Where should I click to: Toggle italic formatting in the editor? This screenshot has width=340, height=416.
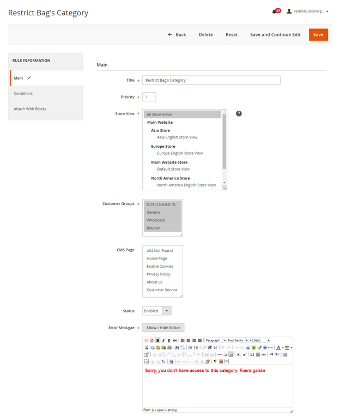click(163, 340)
